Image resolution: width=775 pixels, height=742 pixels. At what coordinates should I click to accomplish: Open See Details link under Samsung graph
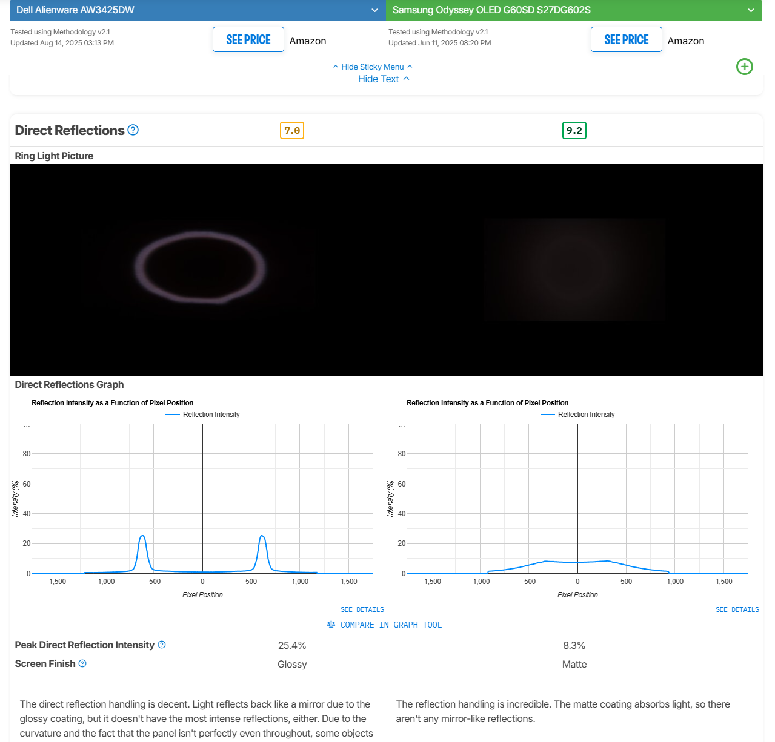737,609
